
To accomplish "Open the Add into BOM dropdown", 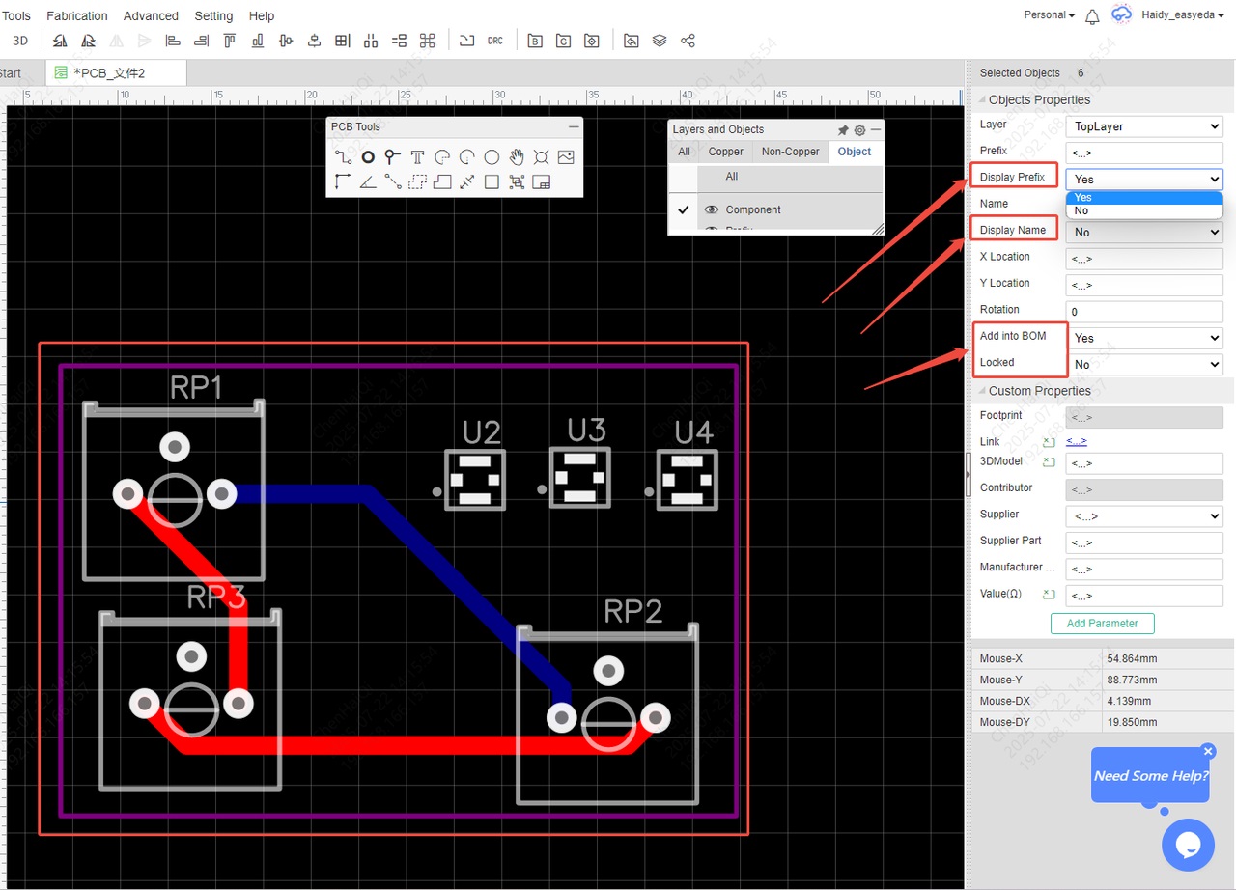I will click(1145, 337).
